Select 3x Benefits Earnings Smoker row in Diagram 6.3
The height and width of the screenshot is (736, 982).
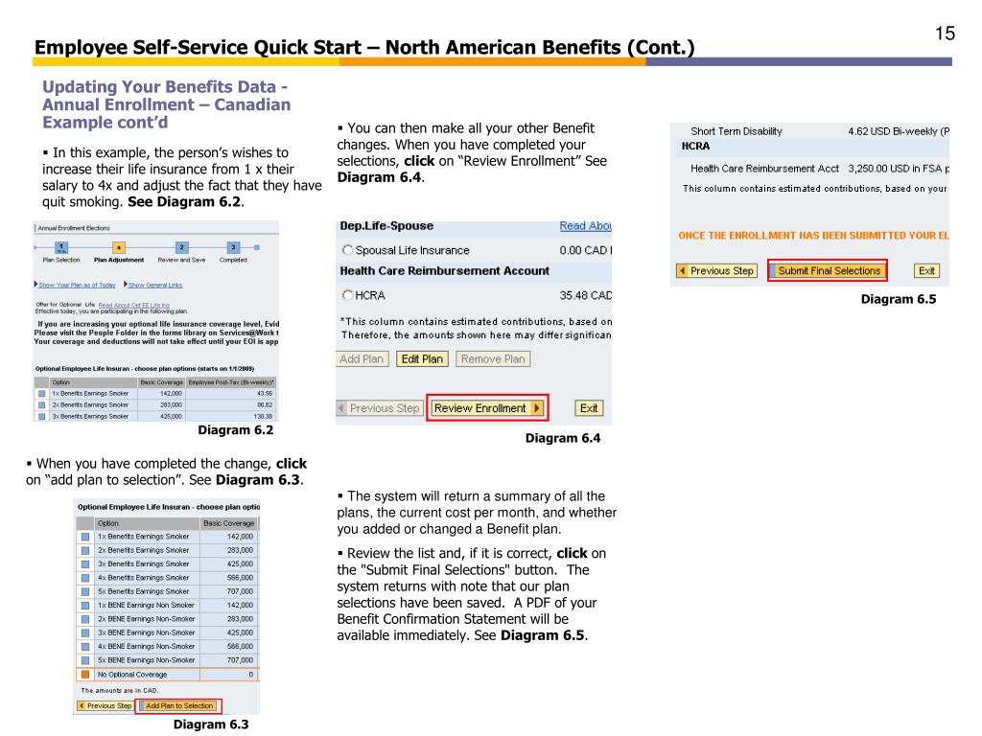pos(85,563)
